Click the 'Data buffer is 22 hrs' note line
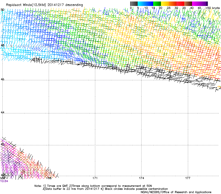221x194 pixels. (x=105, y=189)
